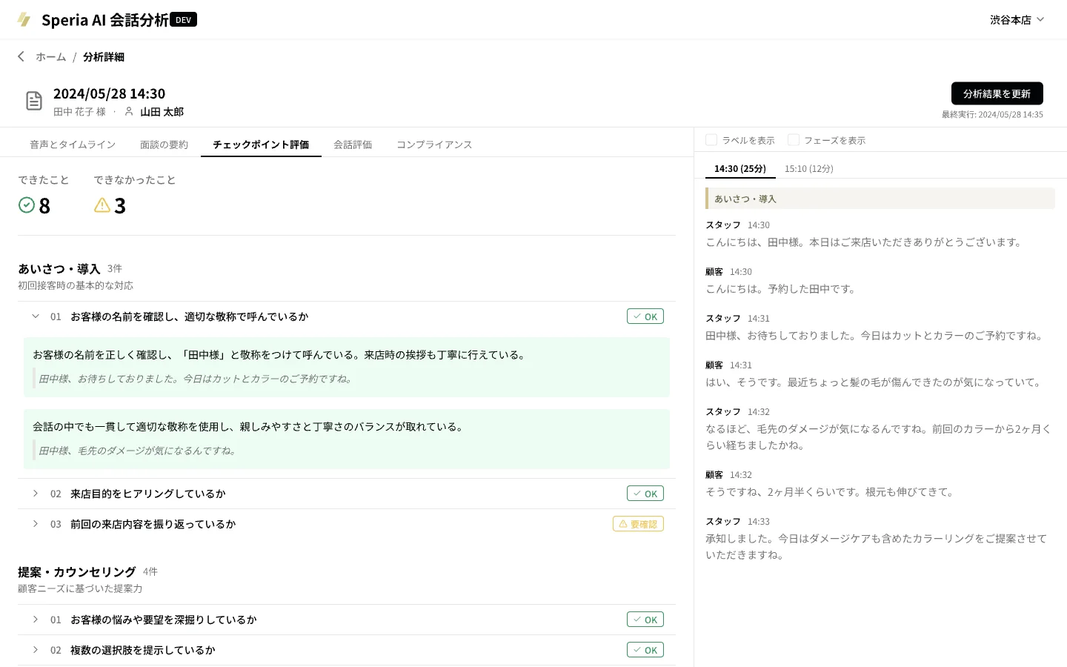This screenshot has width=1067, height=667.
Task: Click the Speria AI 会話分析 title
Action: point(105,20)
